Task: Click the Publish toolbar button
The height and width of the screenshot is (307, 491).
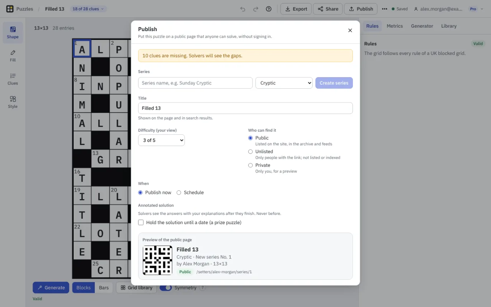Action: coord(361,9)
